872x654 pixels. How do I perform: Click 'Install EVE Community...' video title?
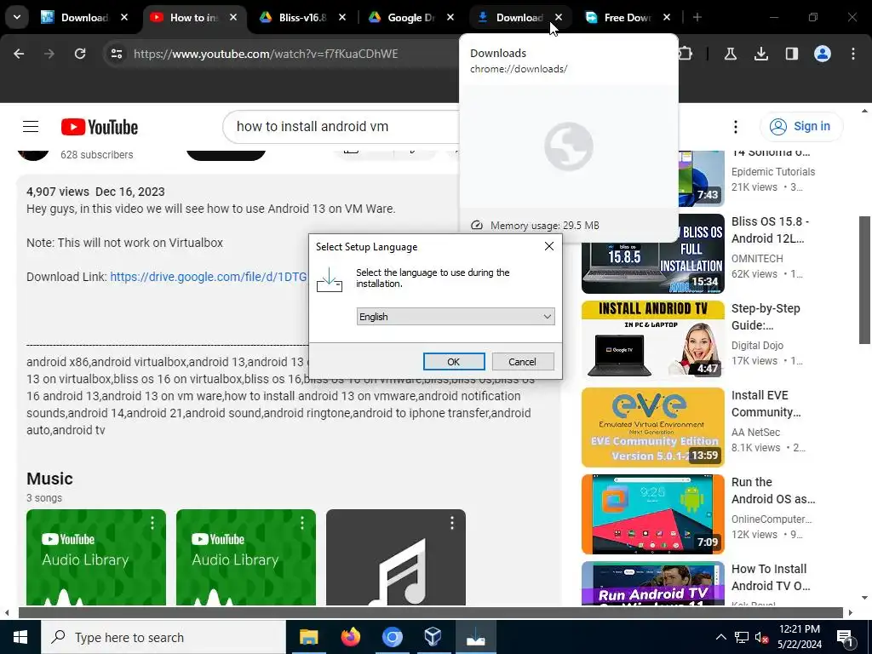pyautogui.click(x=766, y=404)
